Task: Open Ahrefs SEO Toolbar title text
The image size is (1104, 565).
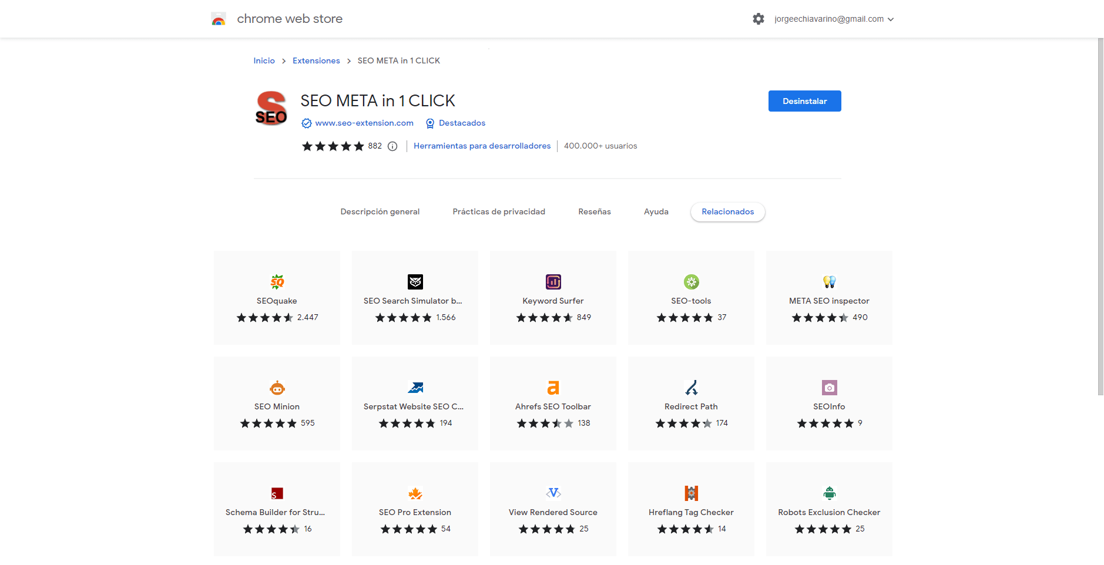Action: (553, 406)
